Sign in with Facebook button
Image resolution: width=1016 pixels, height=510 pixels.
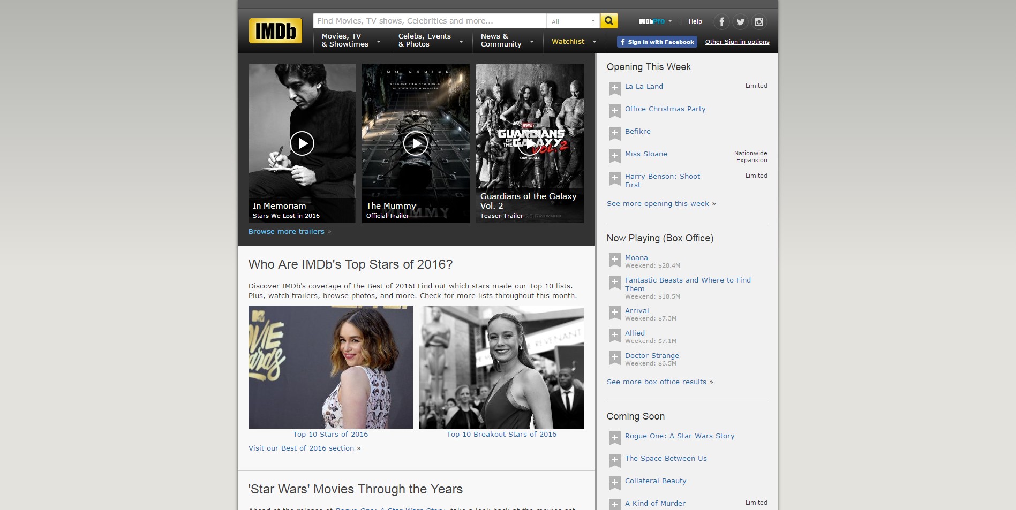657,42
